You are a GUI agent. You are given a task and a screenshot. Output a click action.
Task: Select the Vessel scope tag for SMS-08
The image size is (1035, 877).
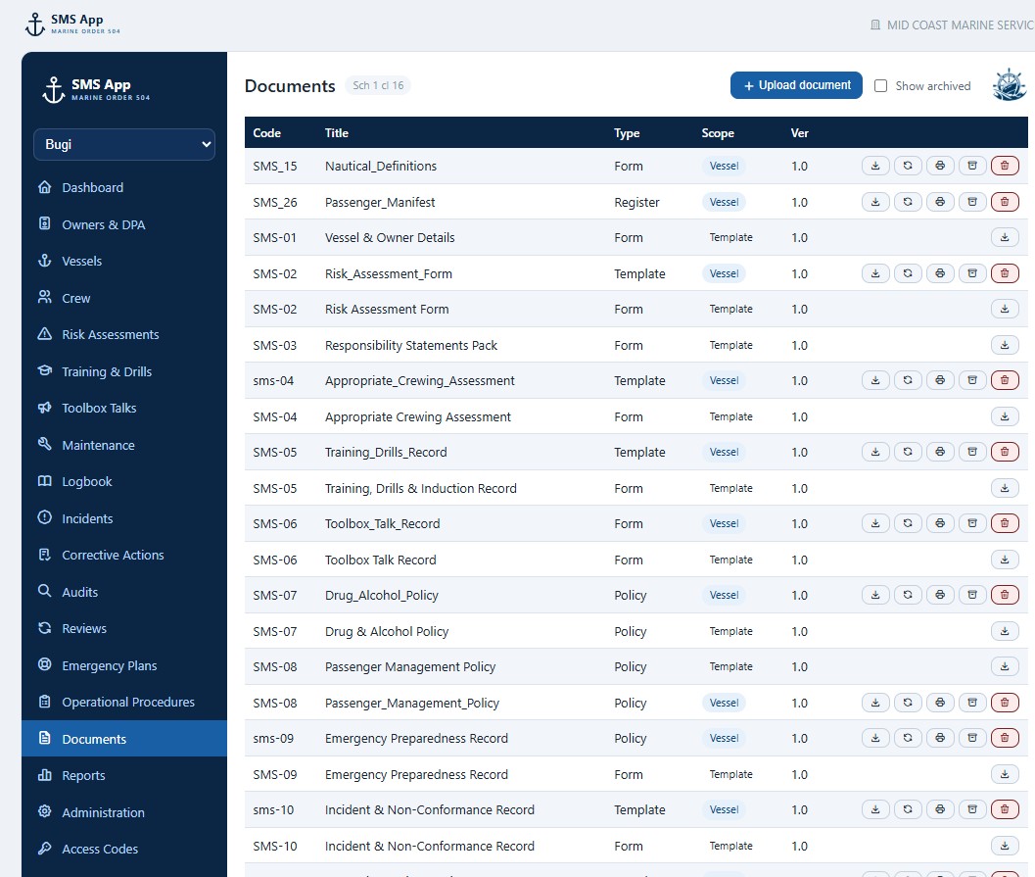pyautogui.click(x=724, y=703)
